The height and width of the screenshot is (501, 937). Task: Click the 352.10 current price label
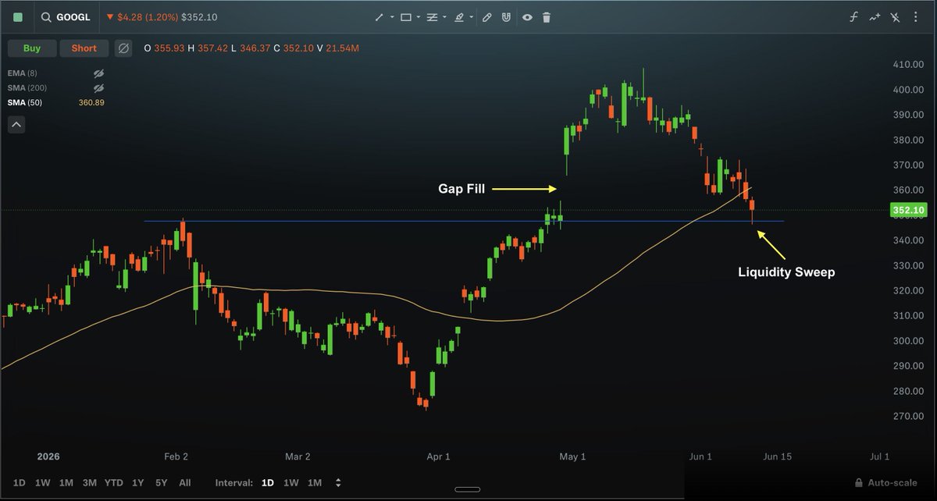[x=907, y=211]
